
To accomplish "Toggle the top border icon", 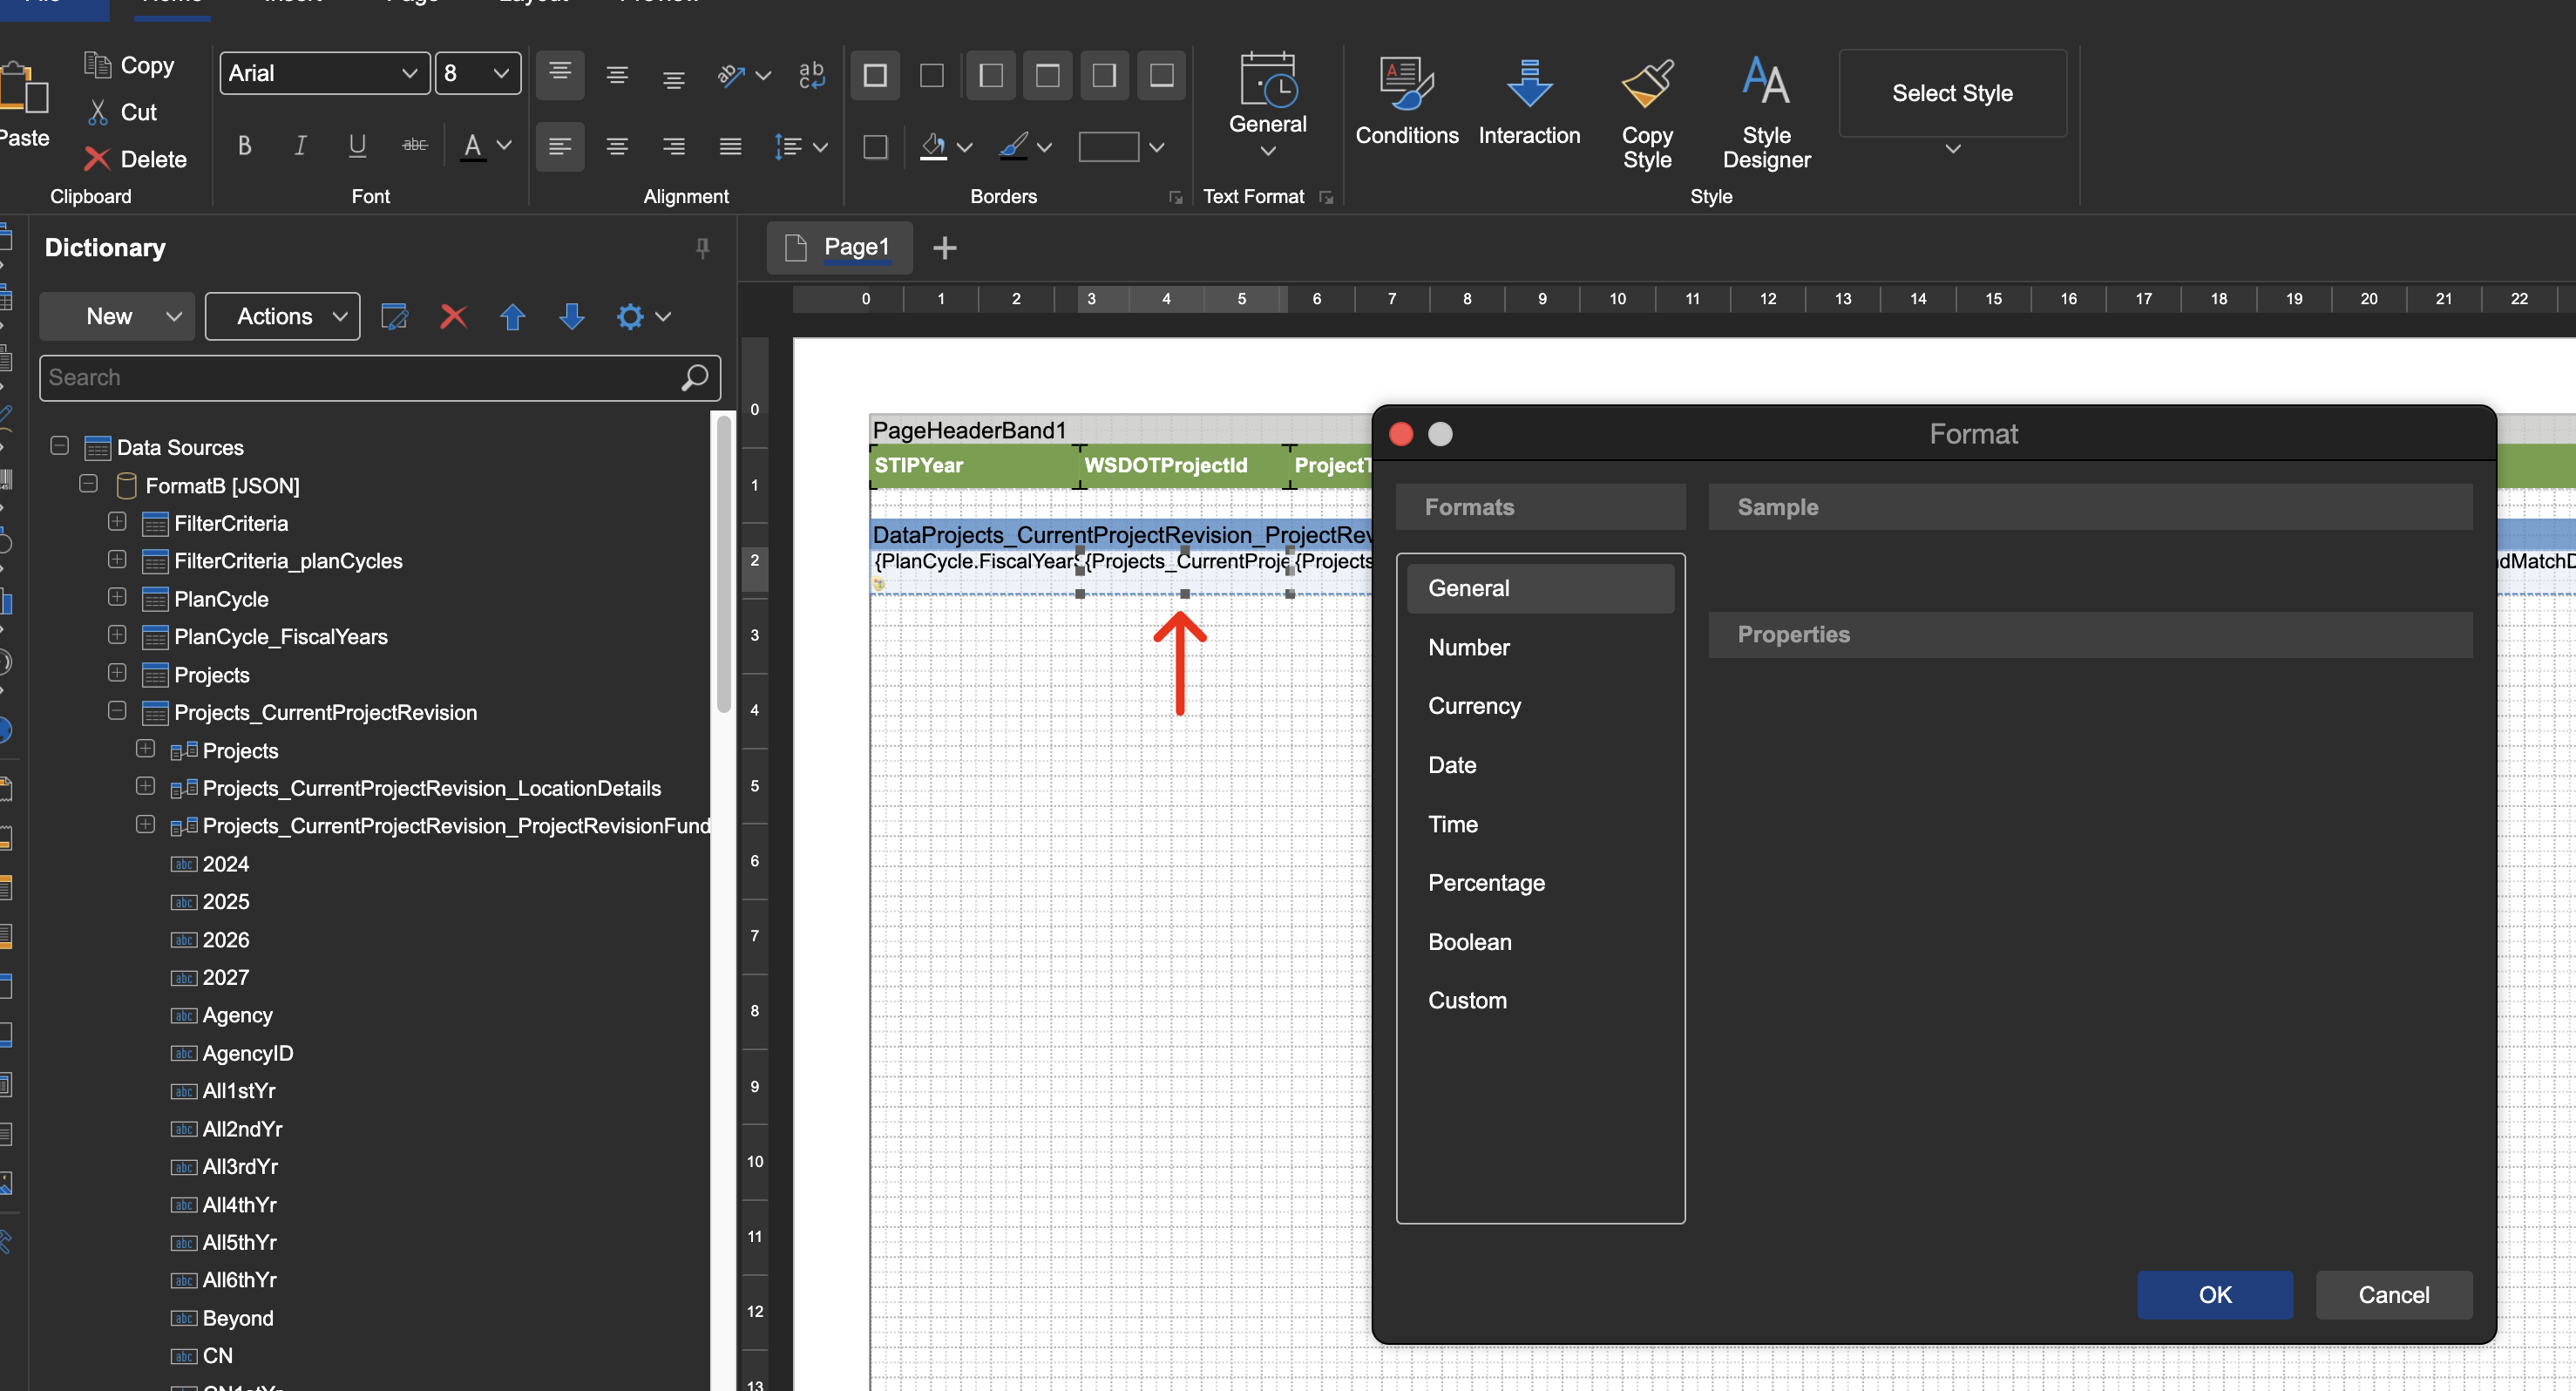I will pyautogui.click(x=1048, y=75).
